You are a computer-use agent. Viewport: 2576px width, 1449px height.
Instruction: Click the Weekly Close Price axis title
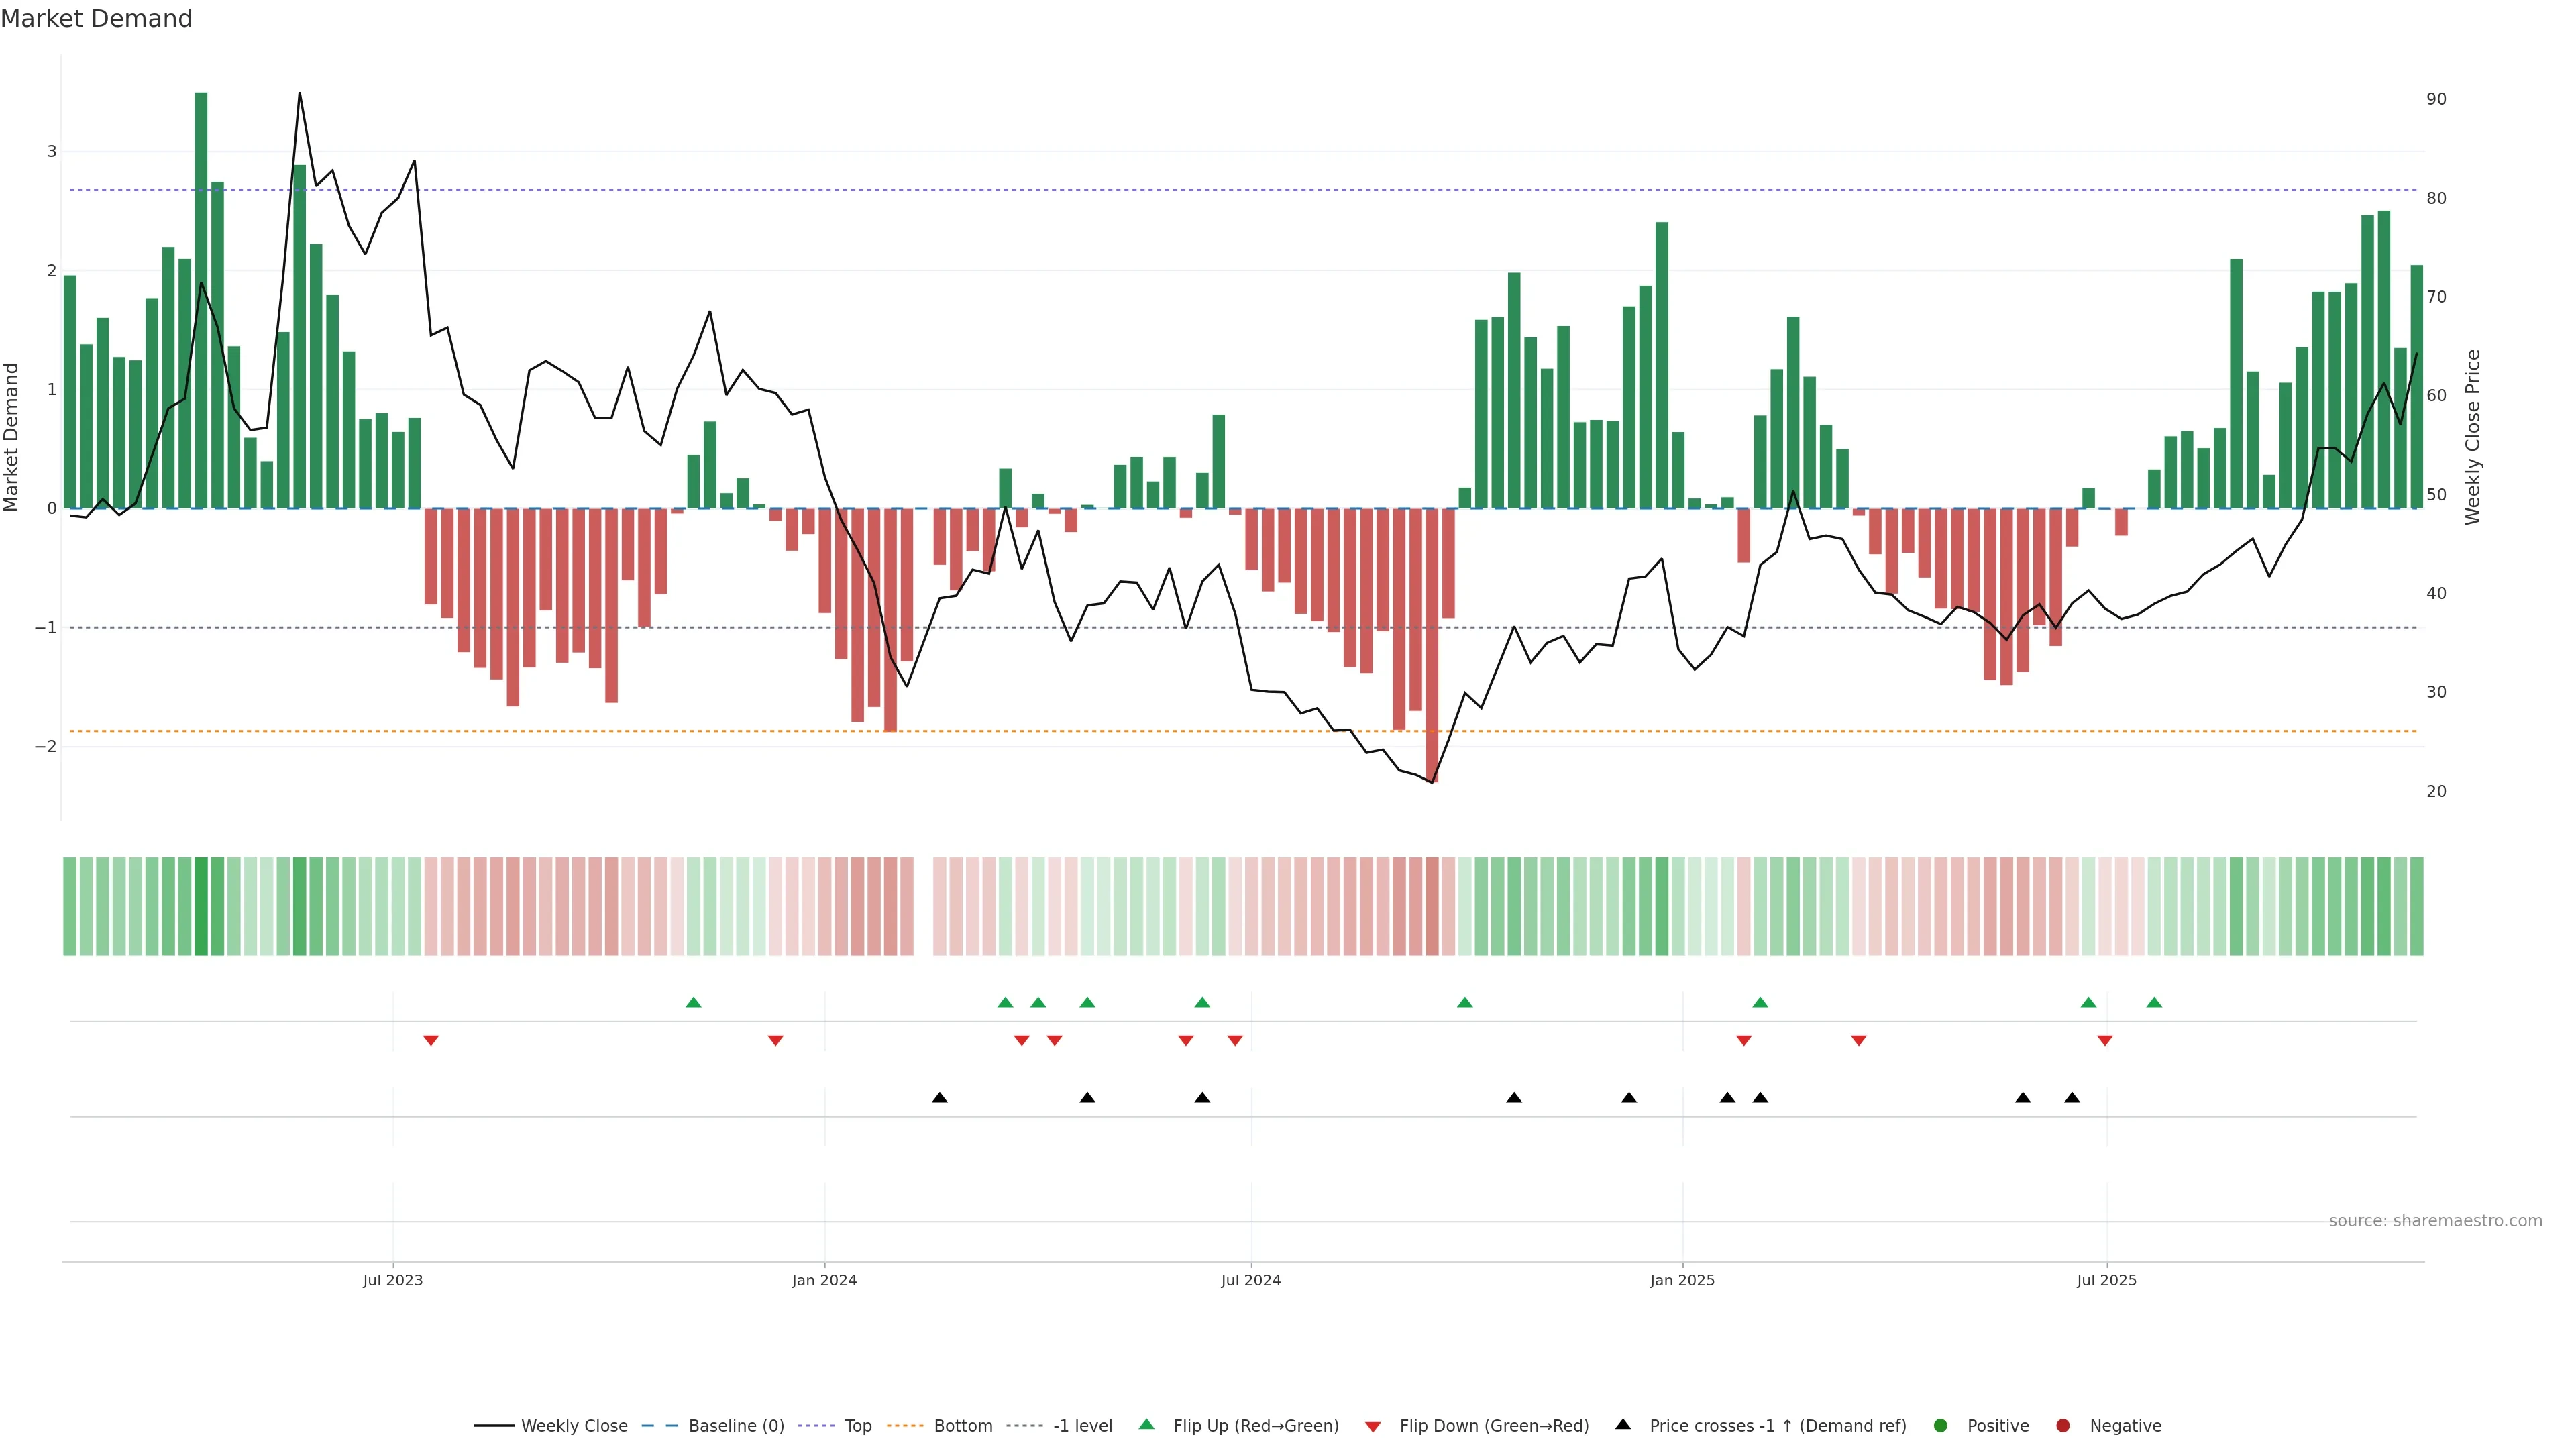click(x=2472, y=437)
